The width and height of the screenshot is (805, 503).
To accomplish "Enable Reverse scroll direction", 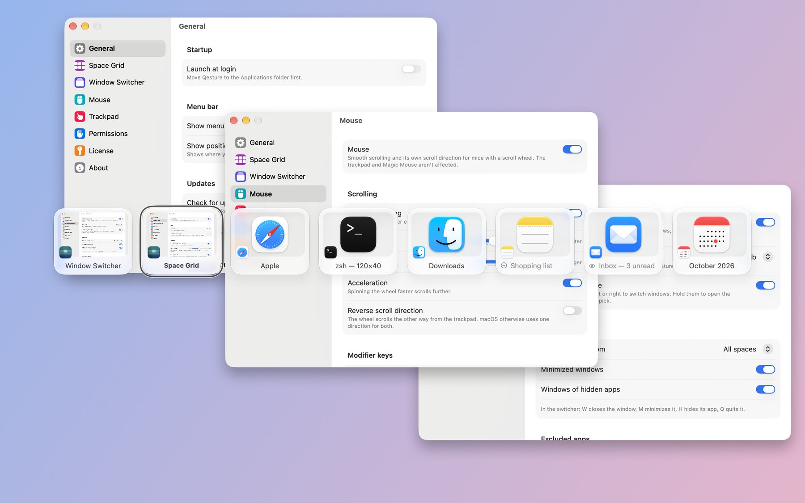I will (572, 311).
